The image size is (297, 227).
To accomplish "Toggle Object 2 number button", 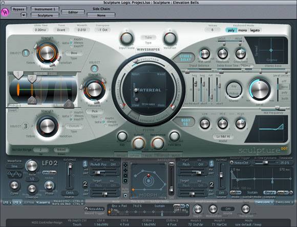I will [94, 69].
